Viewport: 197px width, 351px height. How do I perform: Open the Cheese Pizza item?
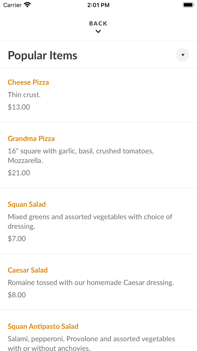coord(28,82)
